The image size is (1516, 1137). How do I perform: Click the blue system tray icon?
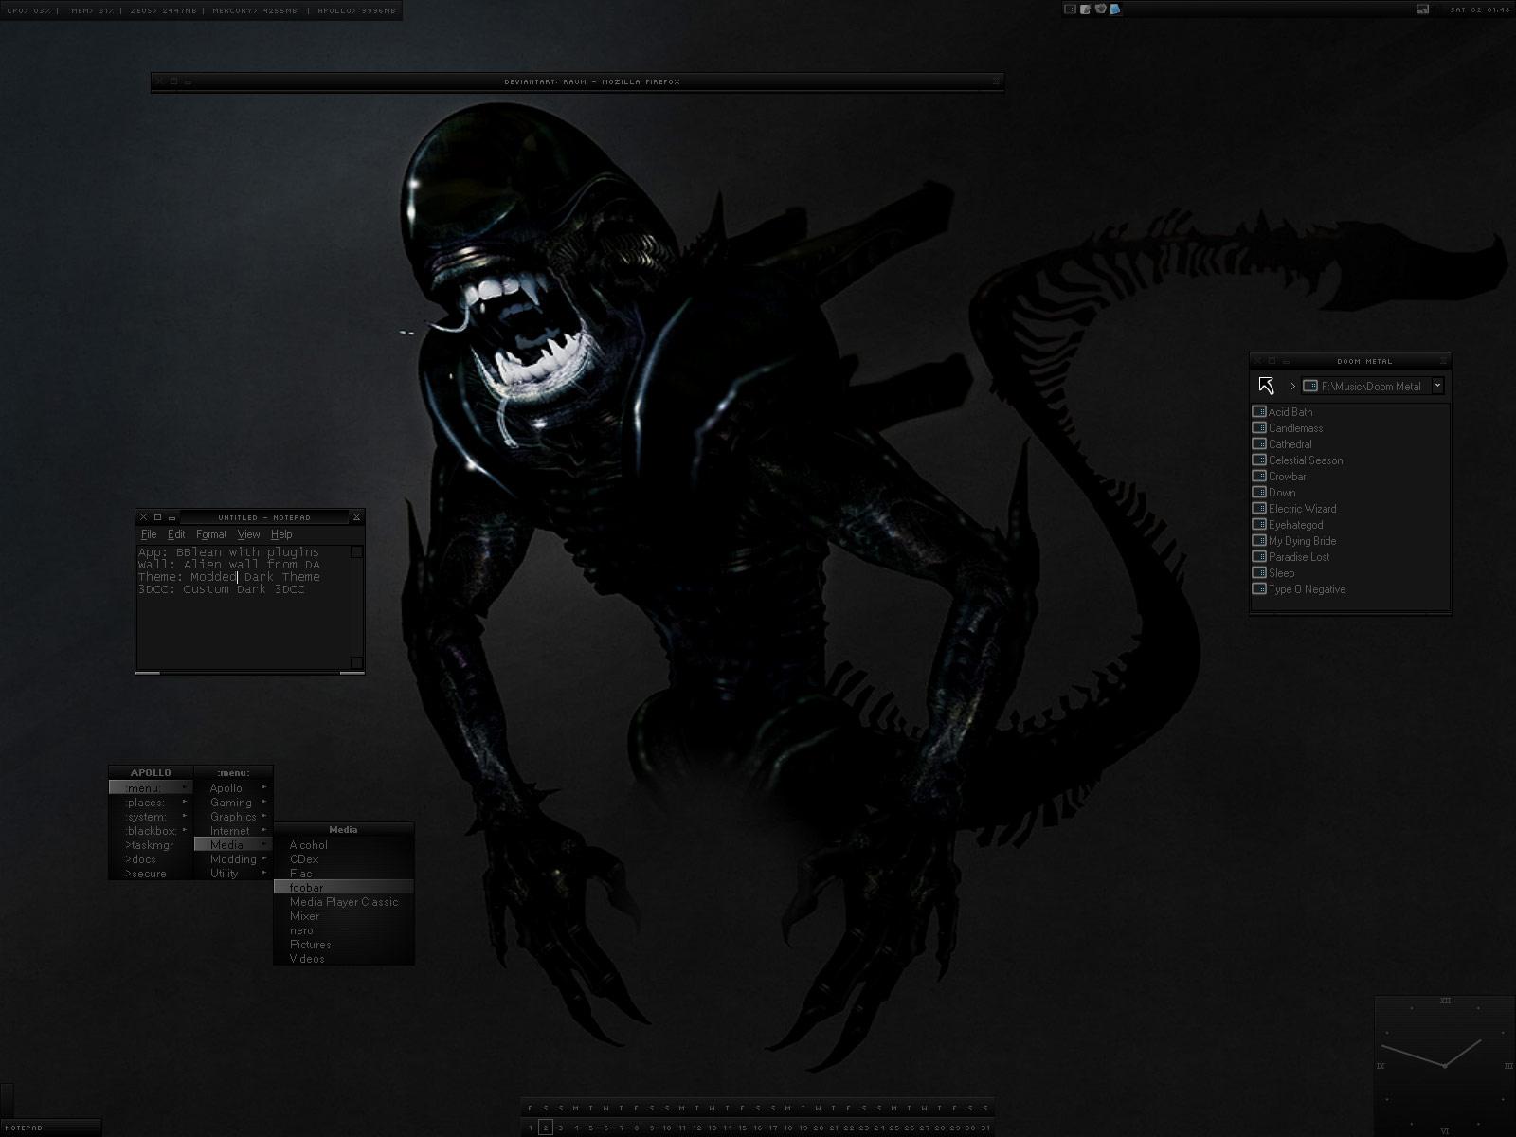pyautogui.click(x=1115, y=9)
